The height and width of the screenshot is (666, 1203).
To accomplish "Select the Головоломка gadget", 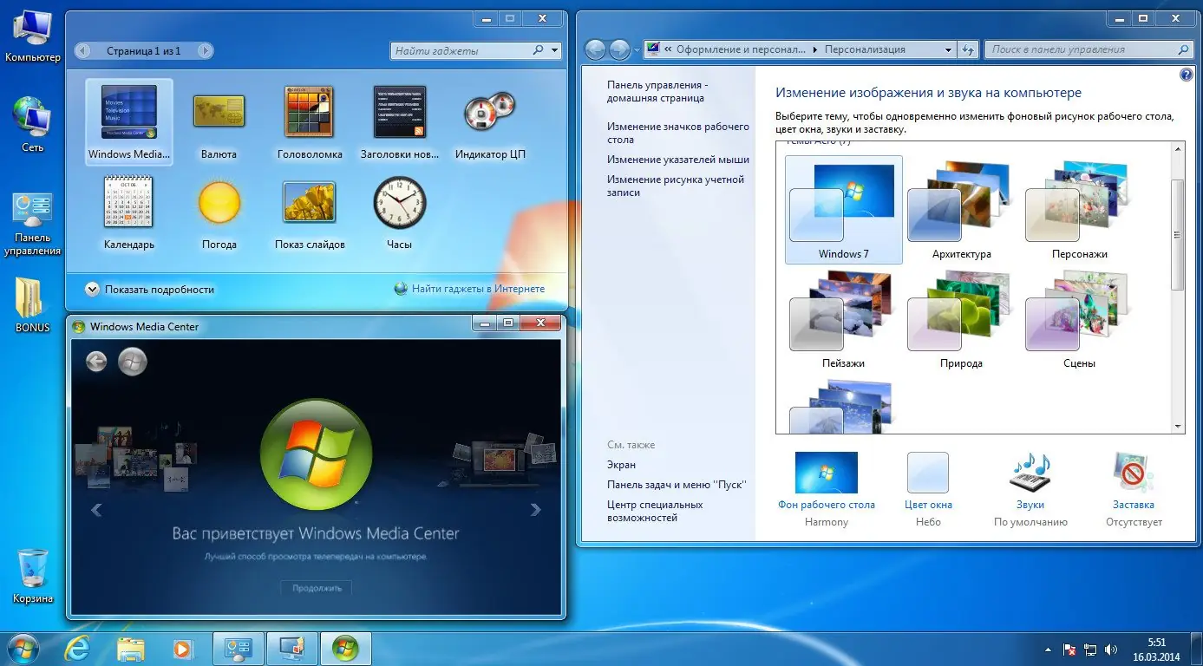I will [x=309, y=113].
